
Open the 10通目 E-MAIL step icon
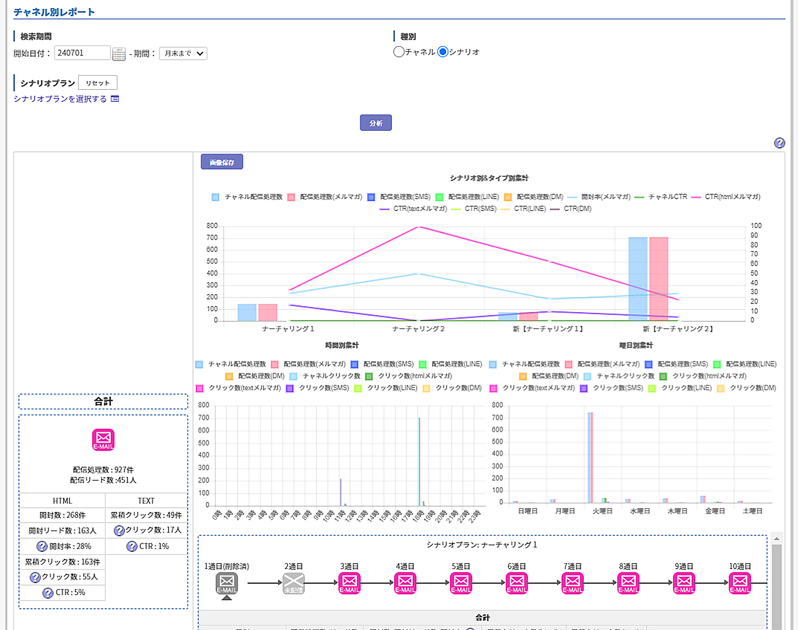click(x=740, y=583)
